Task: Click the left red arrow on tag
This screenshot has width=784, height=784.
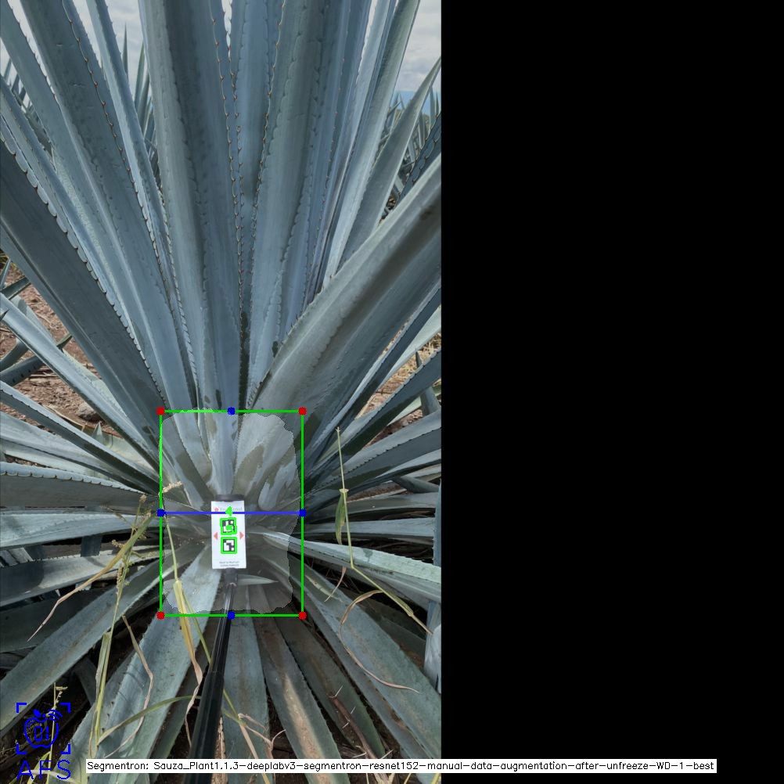Action: pos(215,535)
